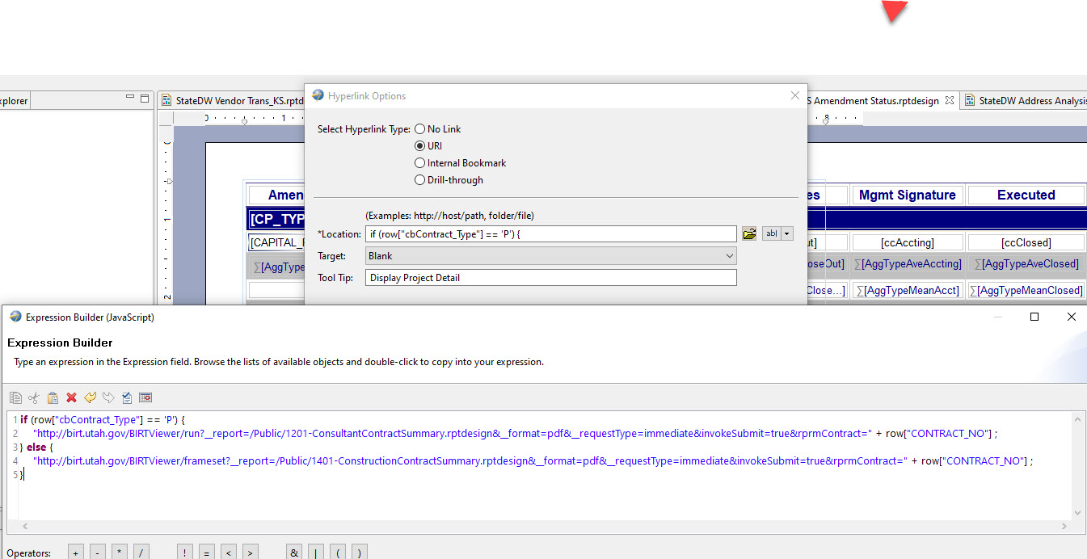Switch to StateDW Address Analysis tab

tap(1025, 101)
